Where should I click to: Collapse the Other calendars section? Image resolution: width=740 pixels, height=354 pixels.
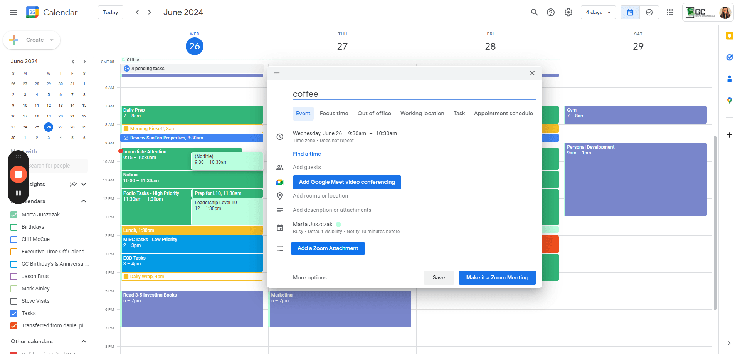point(84,341)
